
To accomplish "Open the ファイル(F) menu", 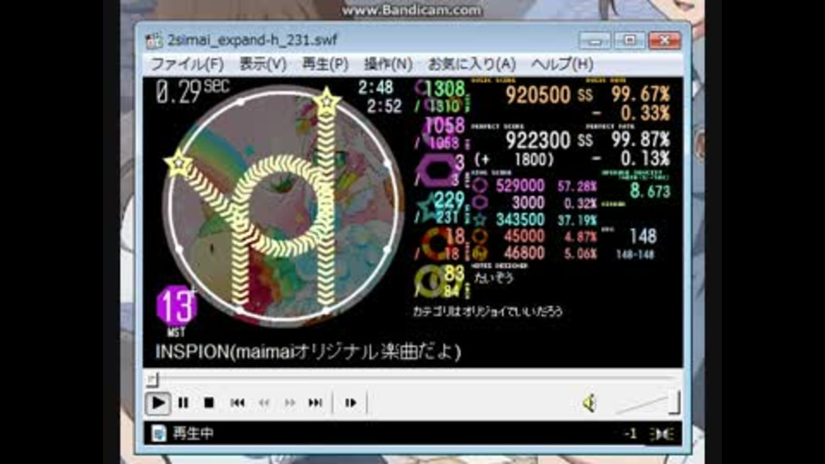I will click(x=186, y=64).
